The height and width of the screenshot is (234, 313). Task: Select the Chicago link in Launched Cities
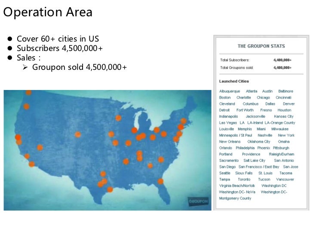[263, 98]
